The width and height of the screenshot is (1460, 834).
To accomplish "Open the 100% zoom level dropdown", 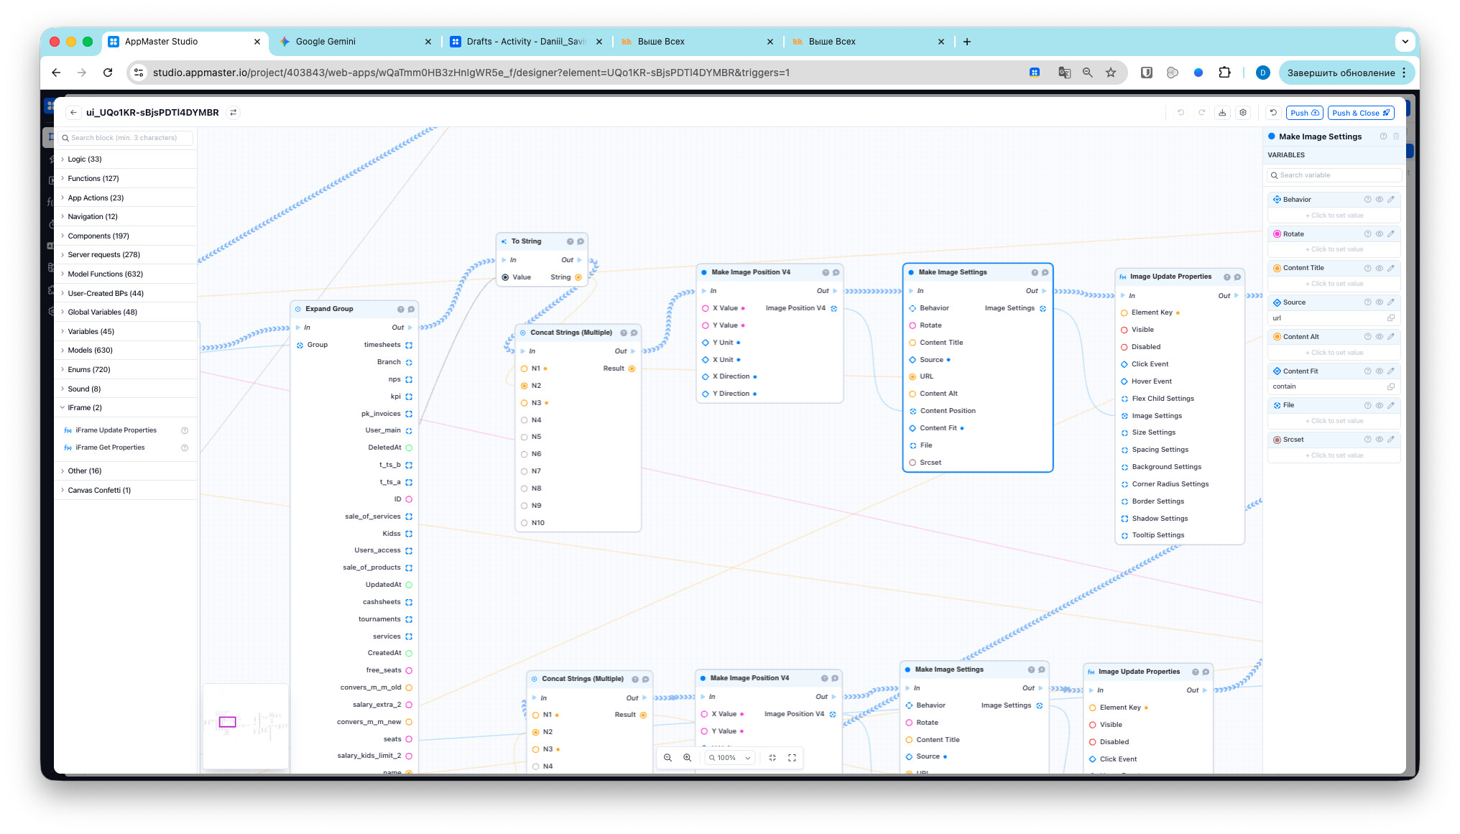I will click(x=730, y=758).
